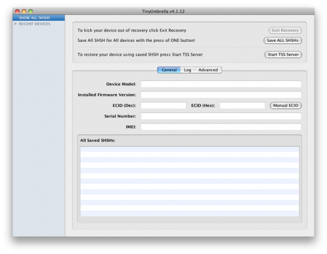Select SHOW ALL SHSHS in sidebar
This screenshot has height=254, width=327.
pos(39,18)
